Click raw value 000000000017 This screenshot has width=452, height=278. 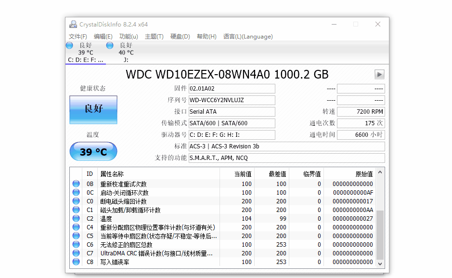point(353,201)
